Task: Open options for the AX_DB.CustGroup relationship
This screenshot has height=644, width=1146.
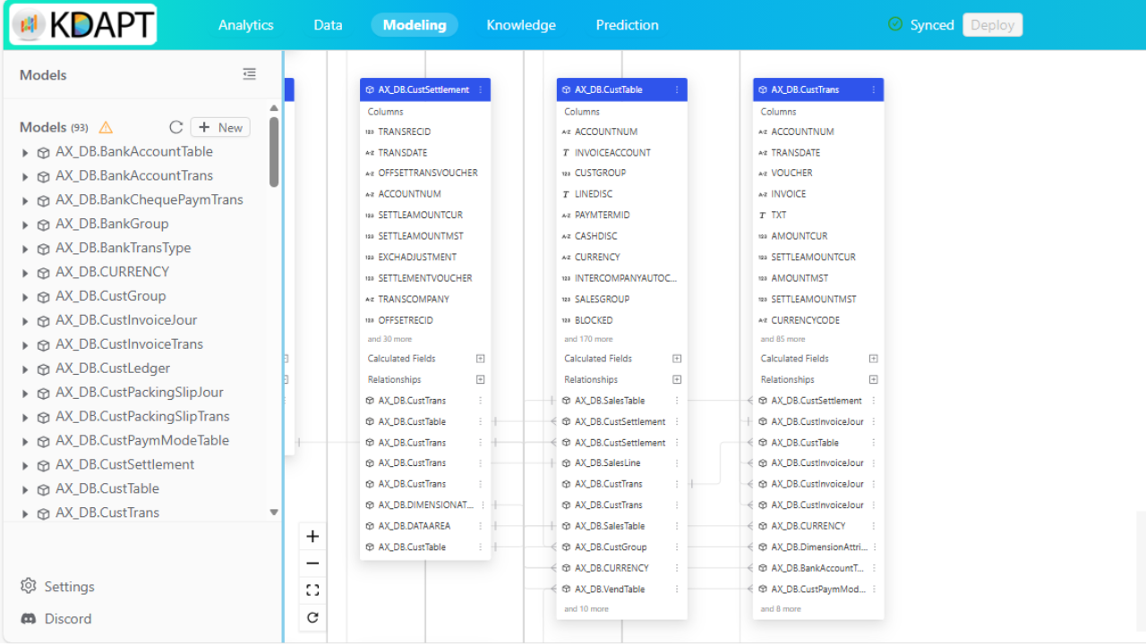Action: [x=677, y=547]
